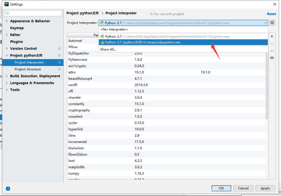Image resolution: width=281 pixels, height=196 pixels.
Task: Click the copy icon beside Project Structure
Action: [59, 69]
